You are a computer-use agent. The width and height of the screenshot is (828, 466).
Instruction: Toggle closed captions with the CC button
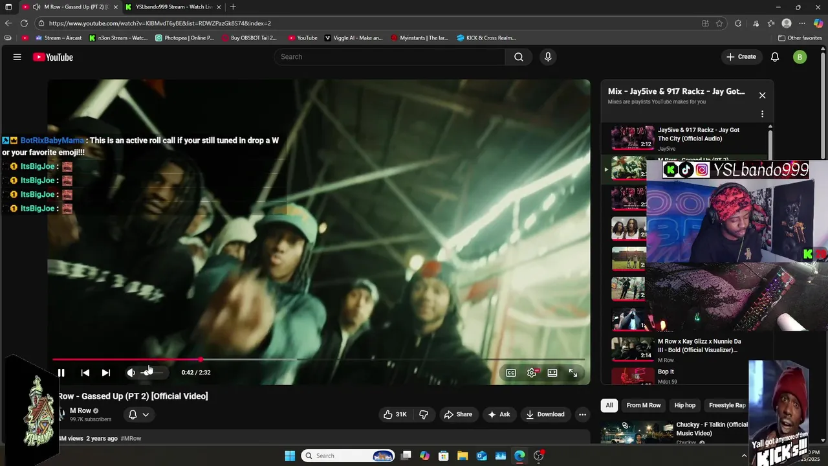pyautogui.click(x=511, y=373)
